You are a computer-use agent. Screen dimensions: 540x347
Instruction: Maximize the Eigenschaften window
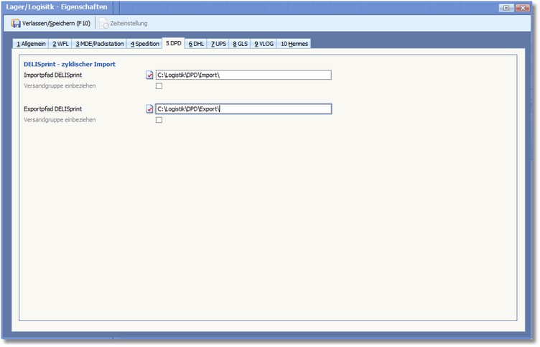coord(506,7)
